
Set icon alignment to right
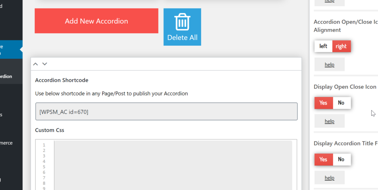341,46
